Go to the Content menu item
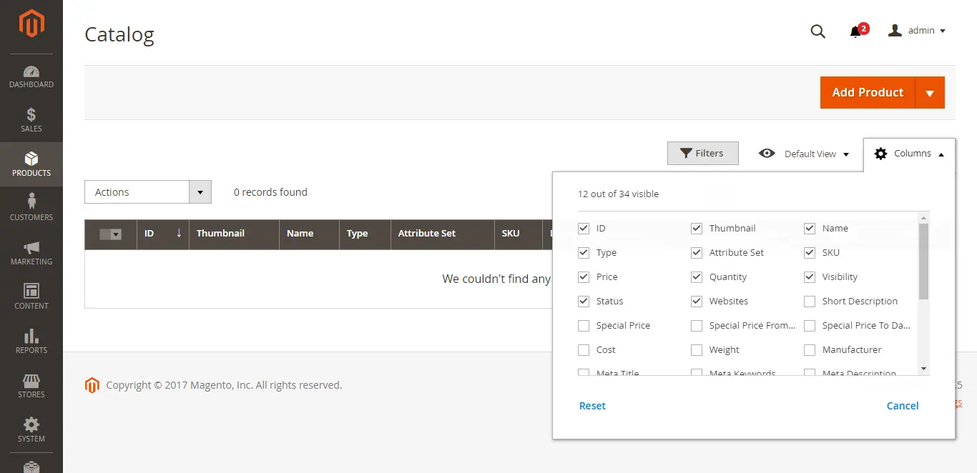Image resolution: width=977 pixels, height=473 pixels. pyautogui.click(x=31, y=297)
